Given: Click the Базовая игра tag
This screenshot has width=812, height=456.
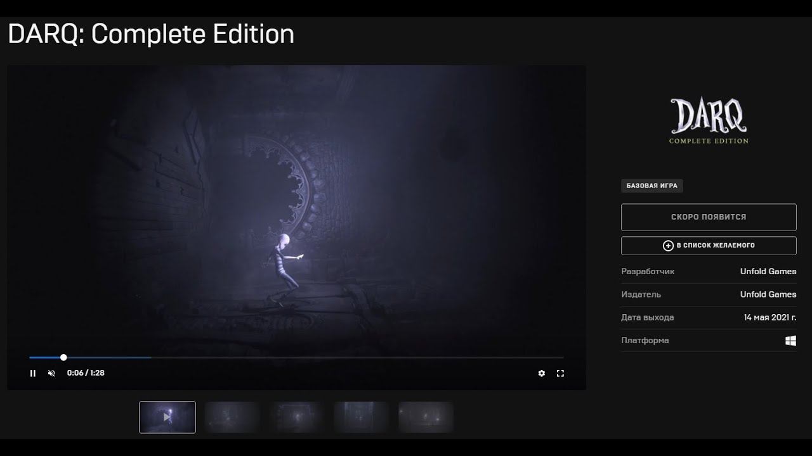Looking at the screenshot, I should tap(652, 186).
